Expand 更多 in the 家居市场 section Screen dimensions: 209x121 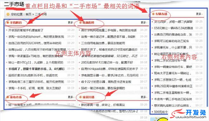click(x=143, y=97)
